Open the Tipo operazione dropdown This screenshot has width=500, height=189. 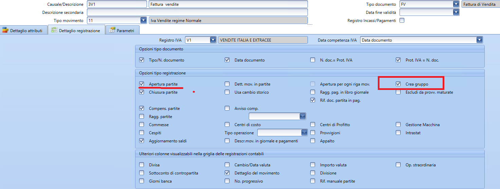[x=304, y=133]
